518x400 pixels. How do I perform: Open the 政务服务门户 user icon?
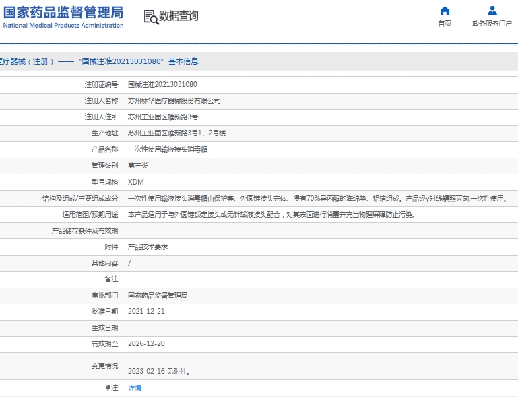pos(492,11)
